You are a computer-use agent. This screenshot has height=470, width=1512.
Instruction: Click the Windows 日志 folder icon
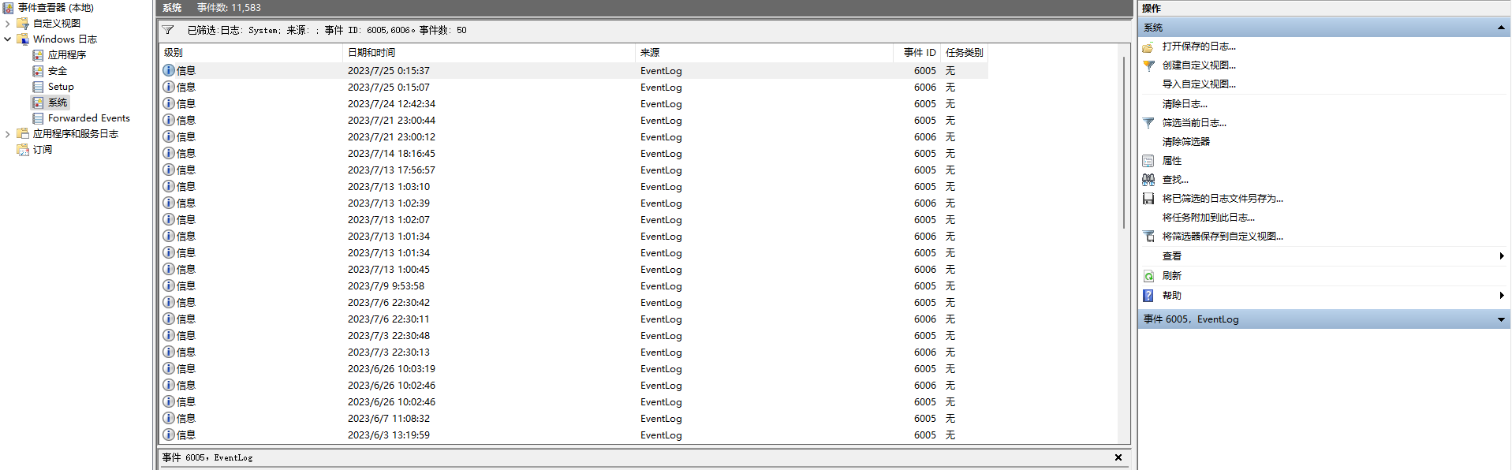pyautogui.click(x=23, y=39)
